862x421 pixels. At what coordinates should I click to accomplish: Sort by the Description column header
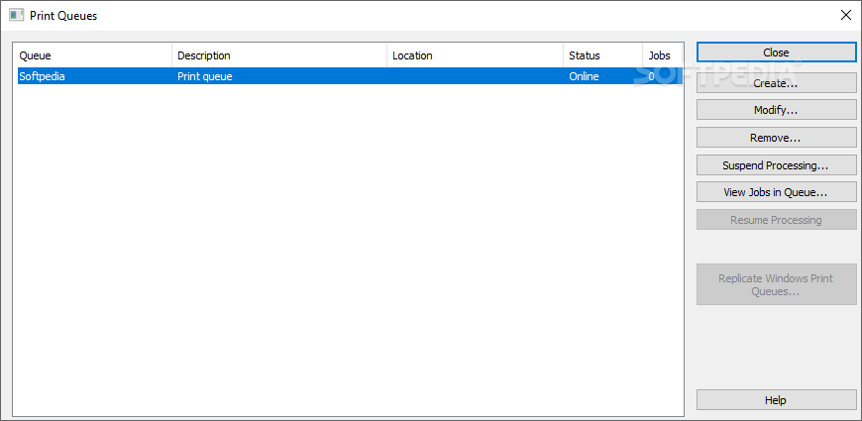pyautogui.click(x=279, y=55)
